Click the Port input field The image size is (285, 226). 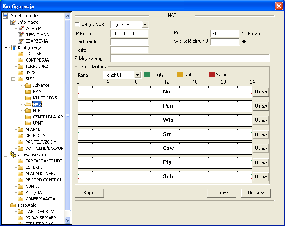pos(225,34)
